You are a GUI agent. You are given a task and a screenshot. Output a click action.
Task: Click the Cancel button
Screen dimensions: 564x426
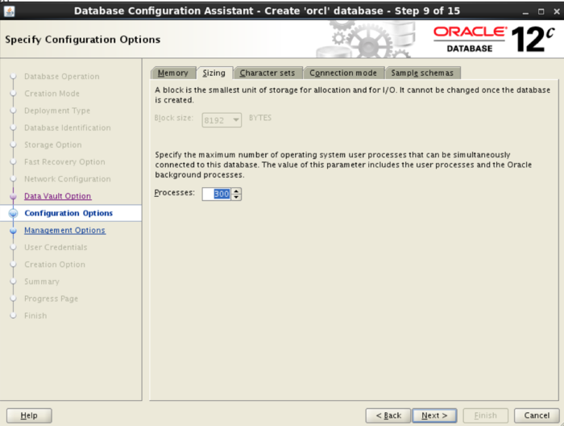tap(537, 416)
